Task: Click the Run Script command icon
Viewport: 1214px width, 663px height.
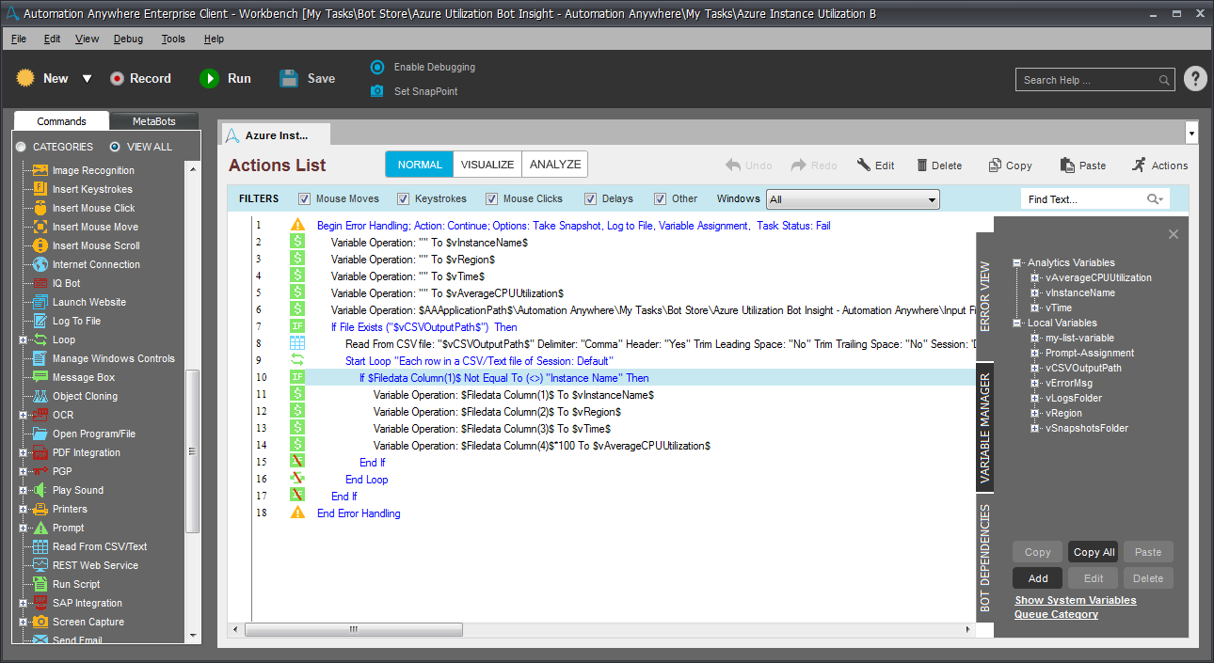Action: click(40, 584)
